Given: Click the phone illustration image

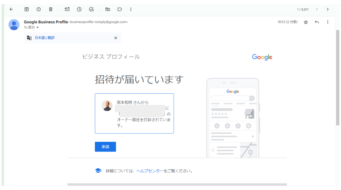Looking at the screenshot, I should (233, 118).
